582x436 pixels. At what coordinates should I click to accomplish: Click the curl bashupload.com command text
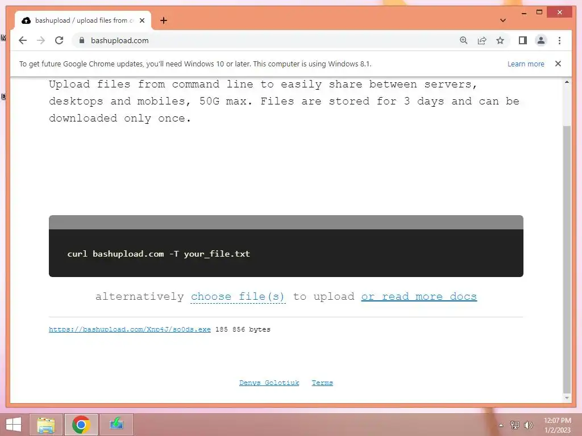pos(159,254)
